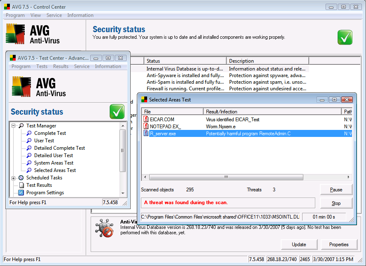The image size is (366, 266).
Task: Click the Result/Infection column header
Action: point(272,112)
